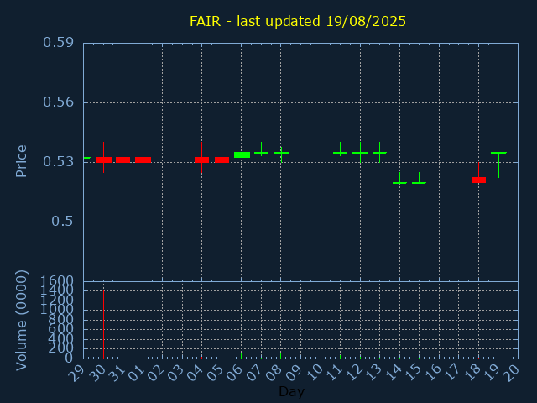Select the red candlestick for day 18
Viewport: 537px width, 403px height.
click(x=479, y=180)
